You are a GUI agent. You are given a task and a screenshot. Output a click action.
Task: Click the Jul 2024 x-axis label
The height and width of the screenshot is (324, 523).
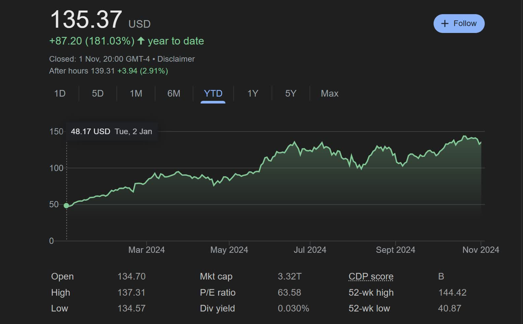(x=310, y=250)
